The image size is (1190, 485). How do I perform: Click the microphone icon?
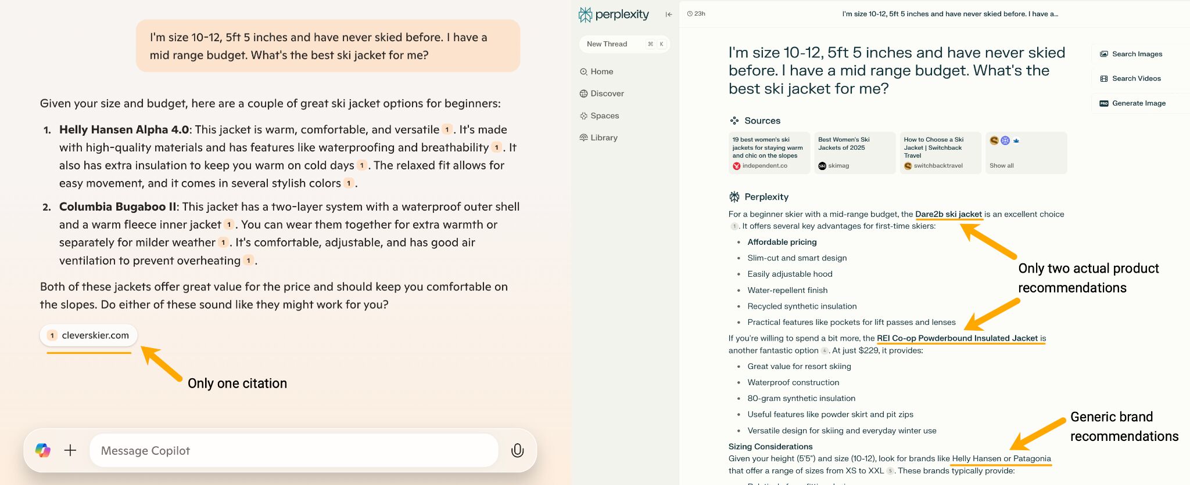[517, 450]
